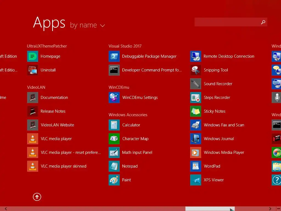281x211 pixels.
Task: Click the scrollbar right arrow
Action: [270, 209]
